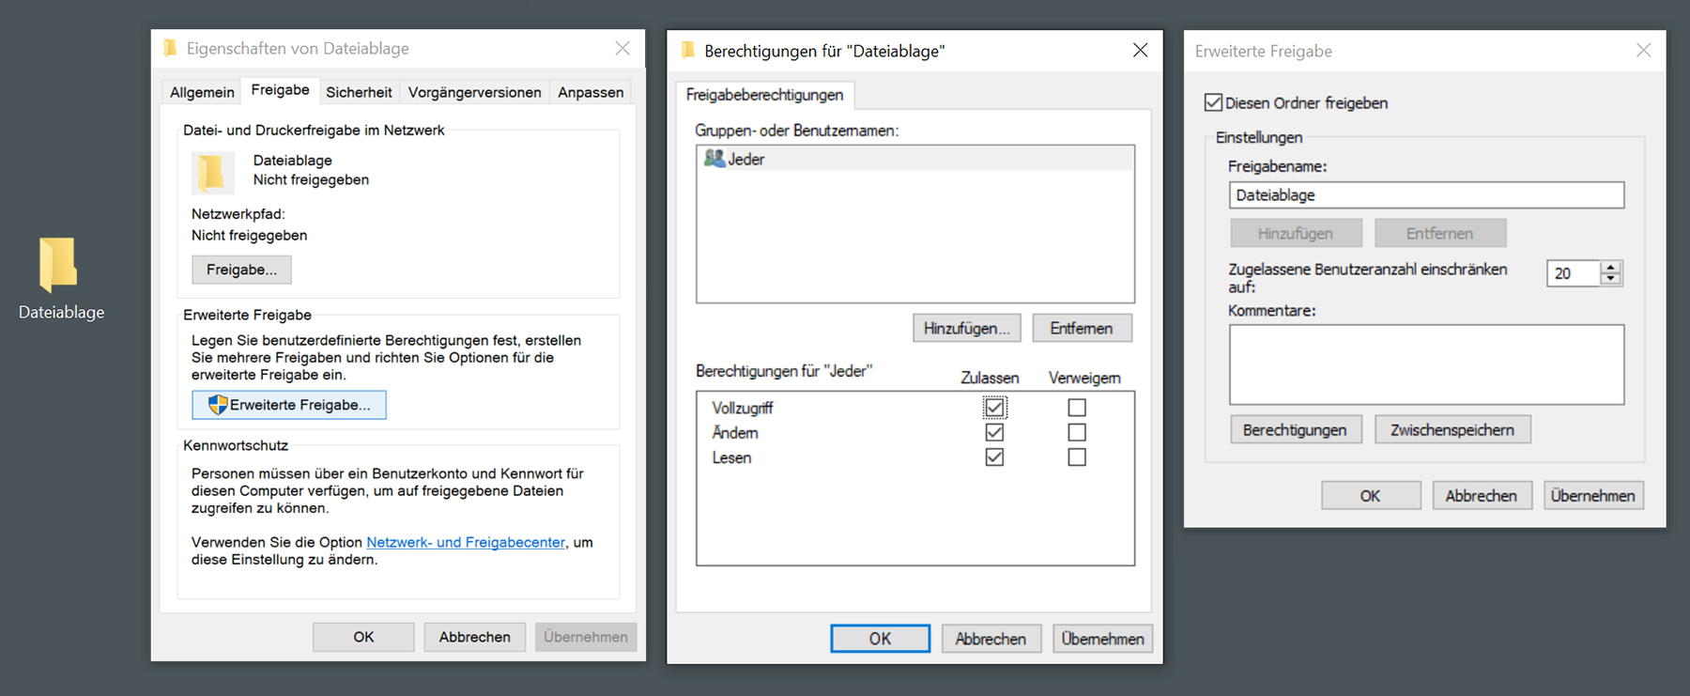
Task: Click the Freigabe... button
Action: click(241, 270)
